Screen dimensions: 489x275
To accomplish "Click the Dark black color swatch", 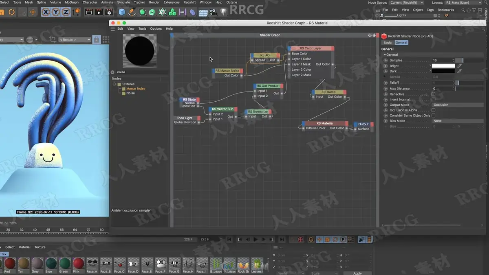I will pos(443,71).
